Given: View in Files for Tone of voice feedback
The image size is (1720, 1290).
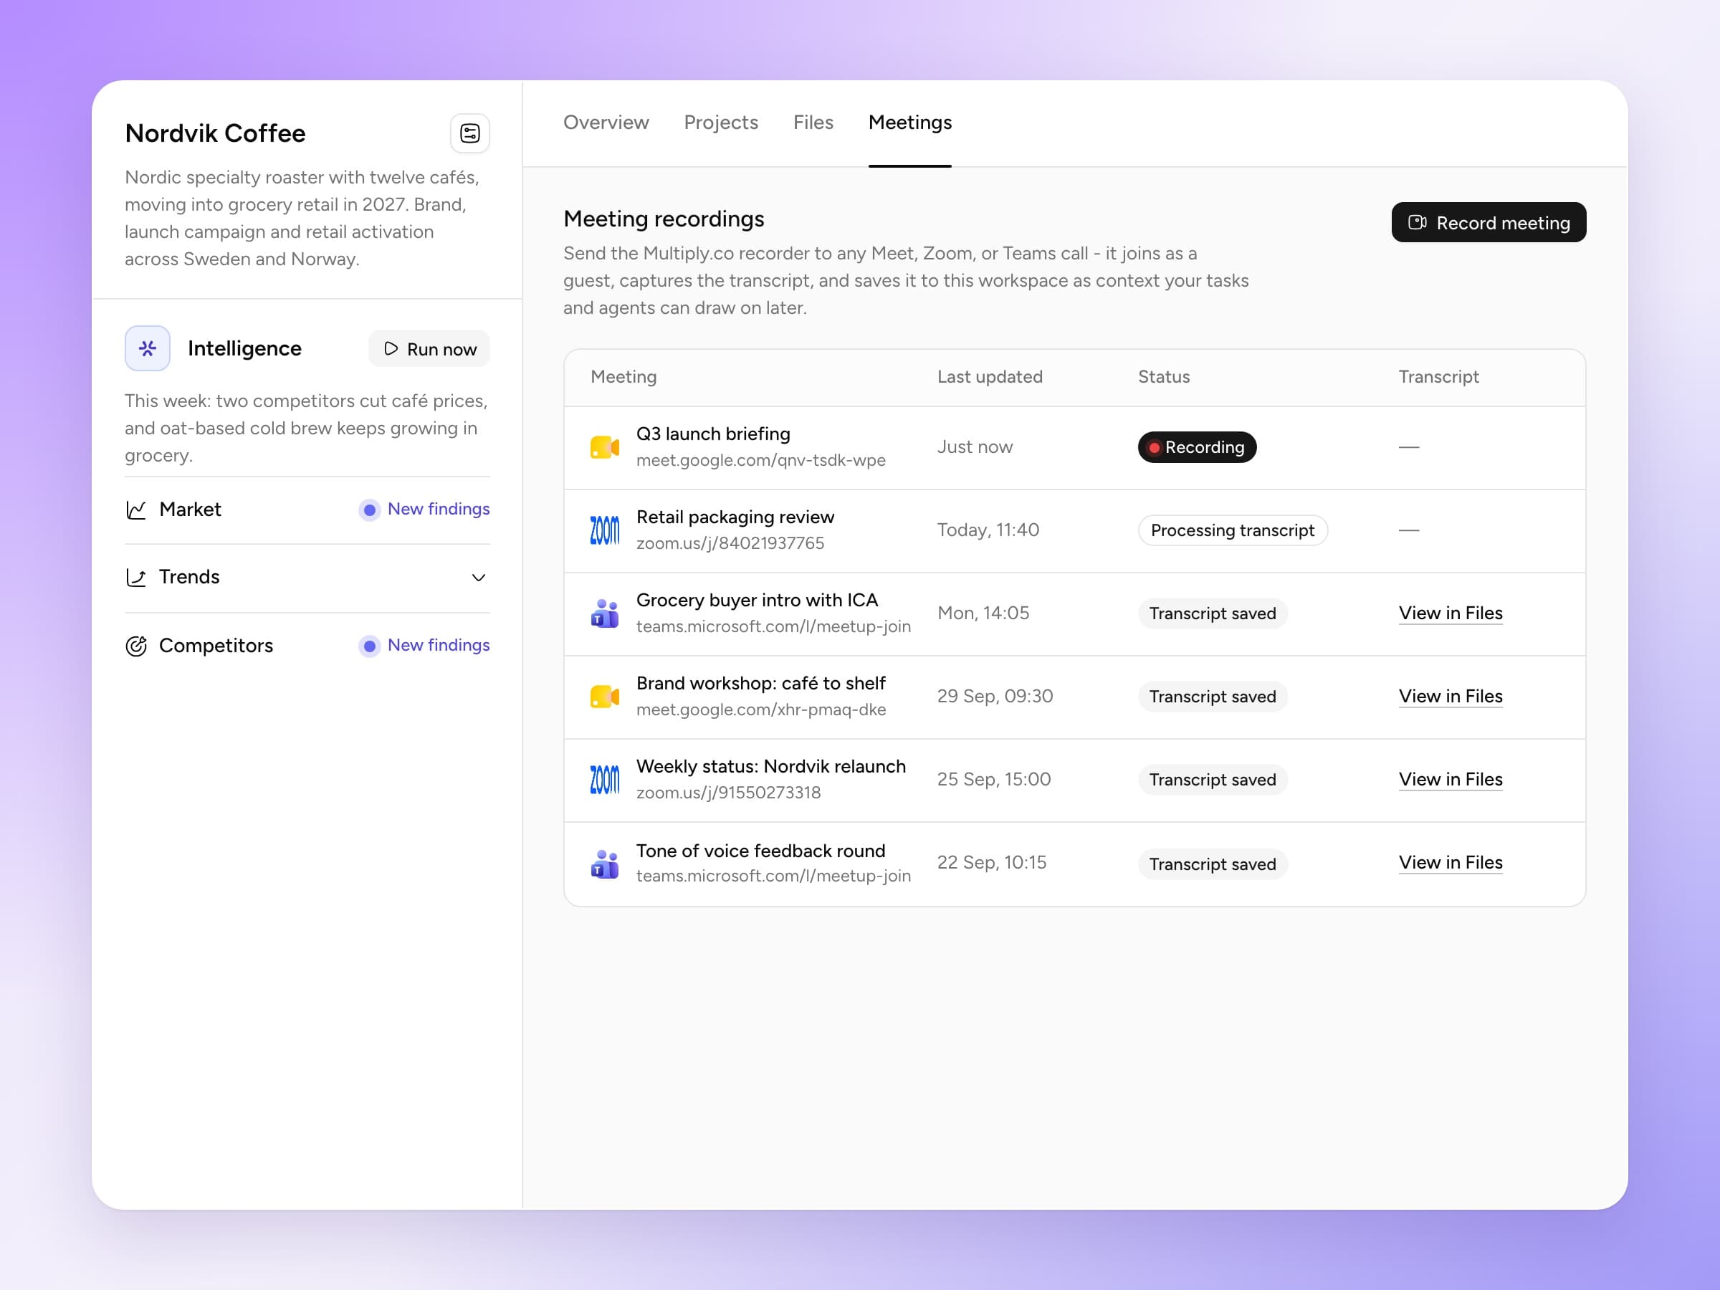Looking at the screenshot, I should (x=1451, y=862).
